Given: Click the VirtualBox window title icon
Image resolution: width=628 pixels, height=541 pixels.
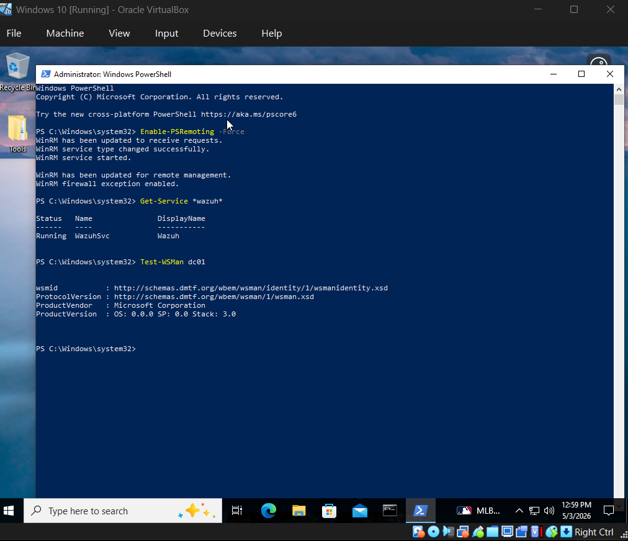Looking at the screenshot, I should pos(6,9).
